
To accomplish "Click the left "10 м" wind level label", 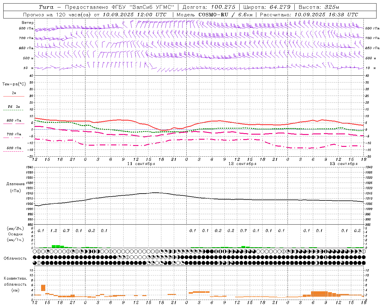I will click(29, 68).
